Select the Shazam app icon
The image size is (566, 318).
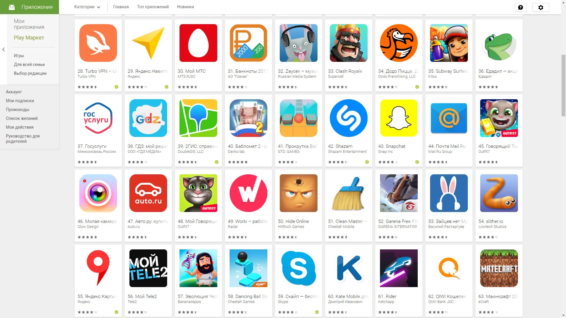[x=349, y=118]
